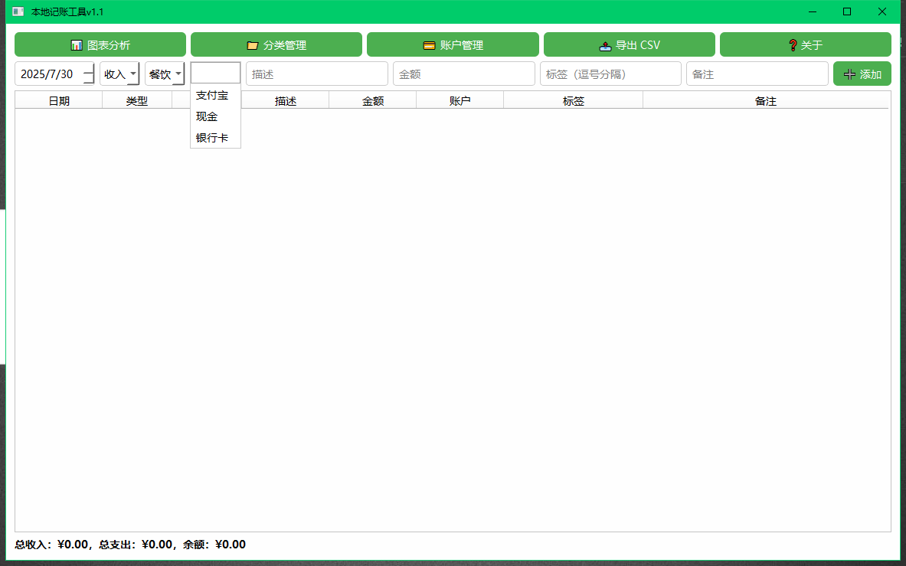Click the 账户 column header
906x566 pixels.
pos(460,100)
